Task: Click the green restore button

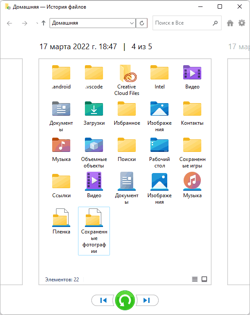Action: click(125, 300)
